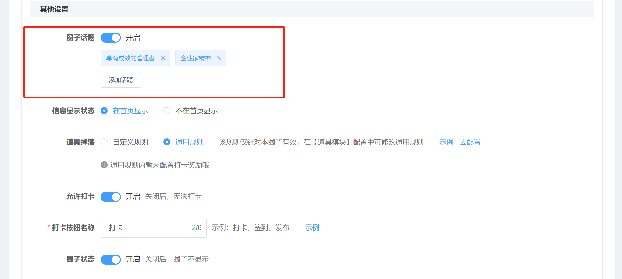622x279 pixels.
Task: Remove the 企业家精神 topic tag
Action: coord(219,58)
